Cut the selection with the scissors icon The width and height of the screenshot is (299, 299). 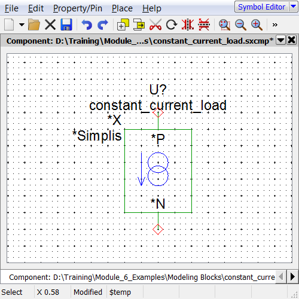pyautogui.click(x=155, y=25)
